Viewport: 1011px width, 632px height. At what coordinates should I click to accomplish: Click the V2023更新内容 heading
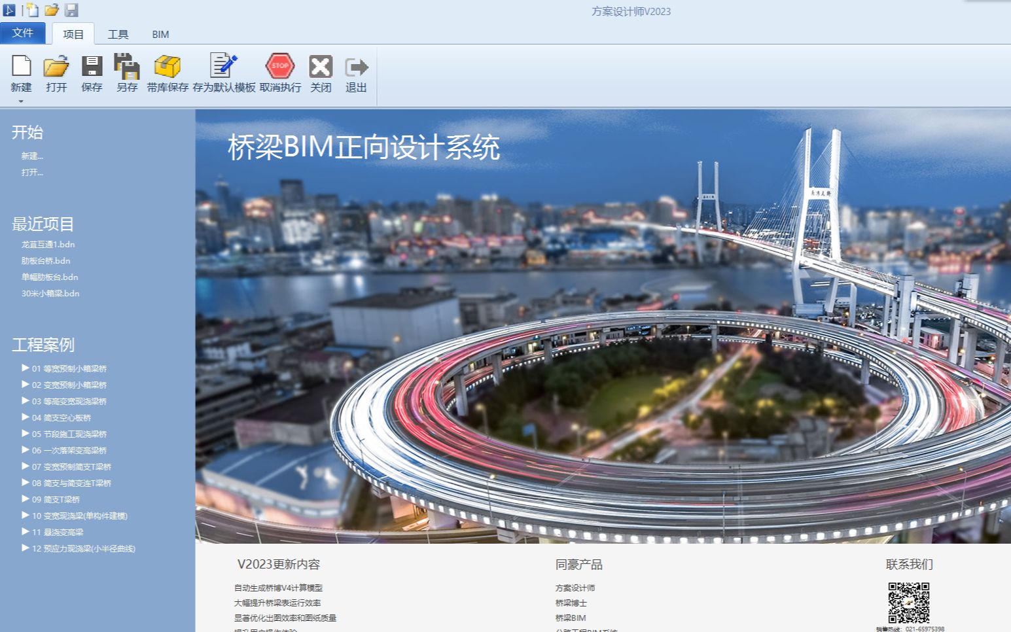[279, 564]
